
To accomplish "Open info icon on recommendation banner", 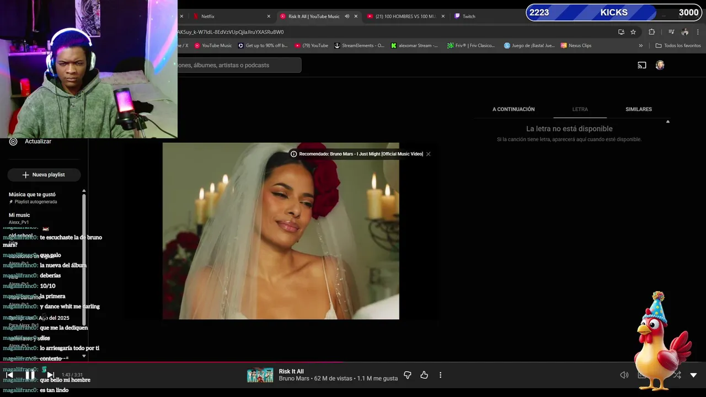I will pos(293,154).
